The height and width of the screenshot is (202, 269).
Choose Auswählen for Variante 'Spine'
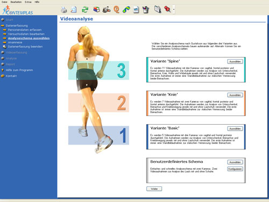[235, 61]
